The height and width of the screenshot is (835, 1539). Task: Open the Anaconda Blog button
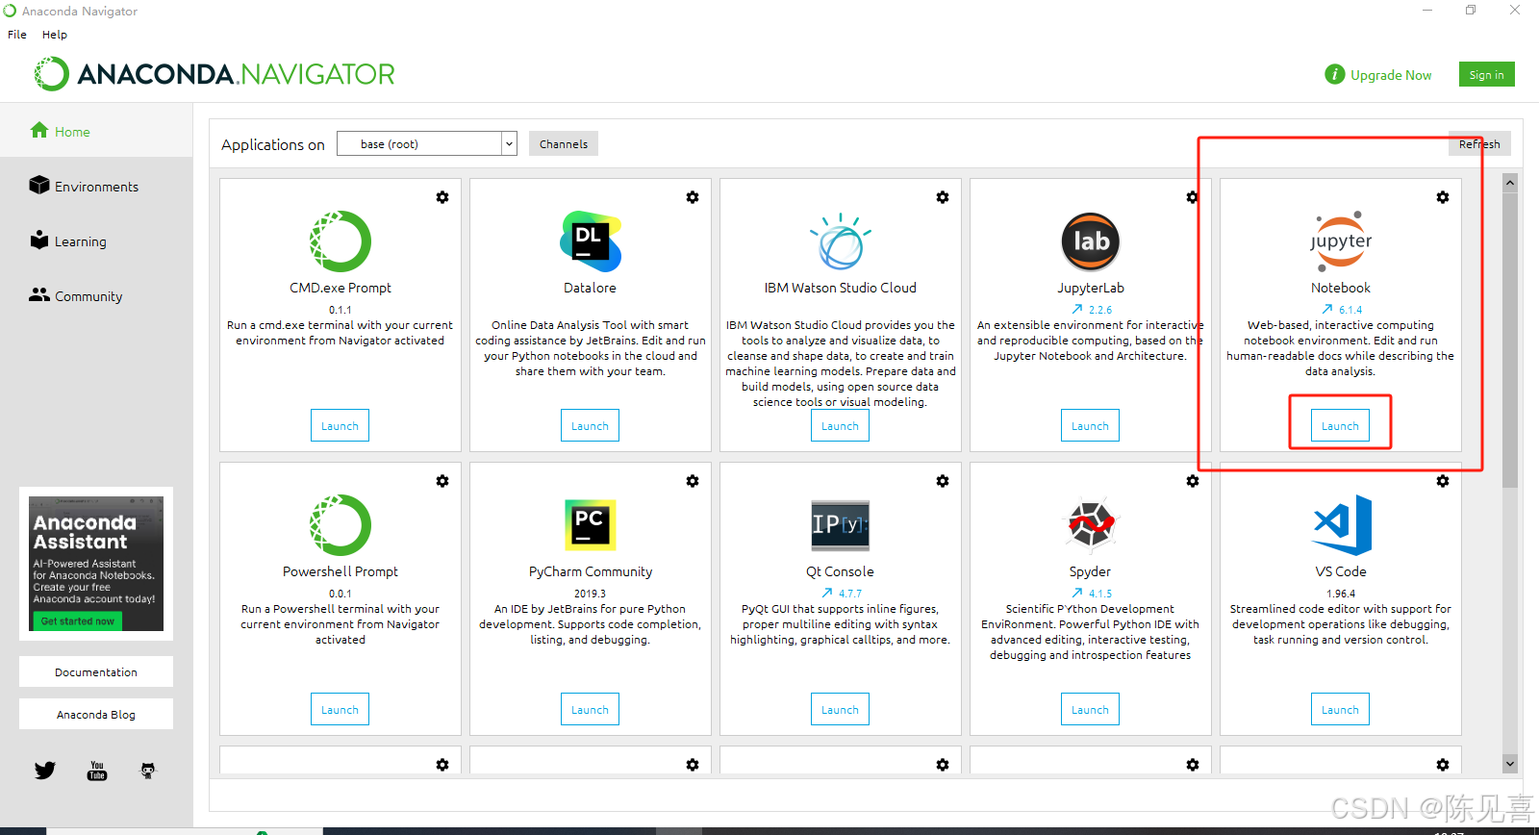point(96,714)
